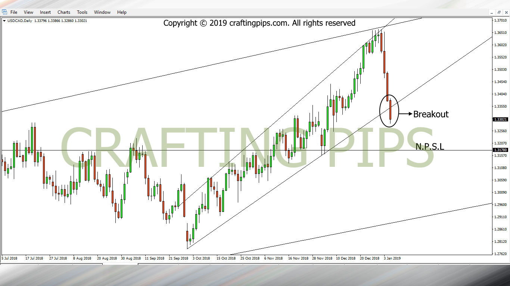Click the 1.29110 price scale label
510x286 pixels.
(x=500, y=217)
